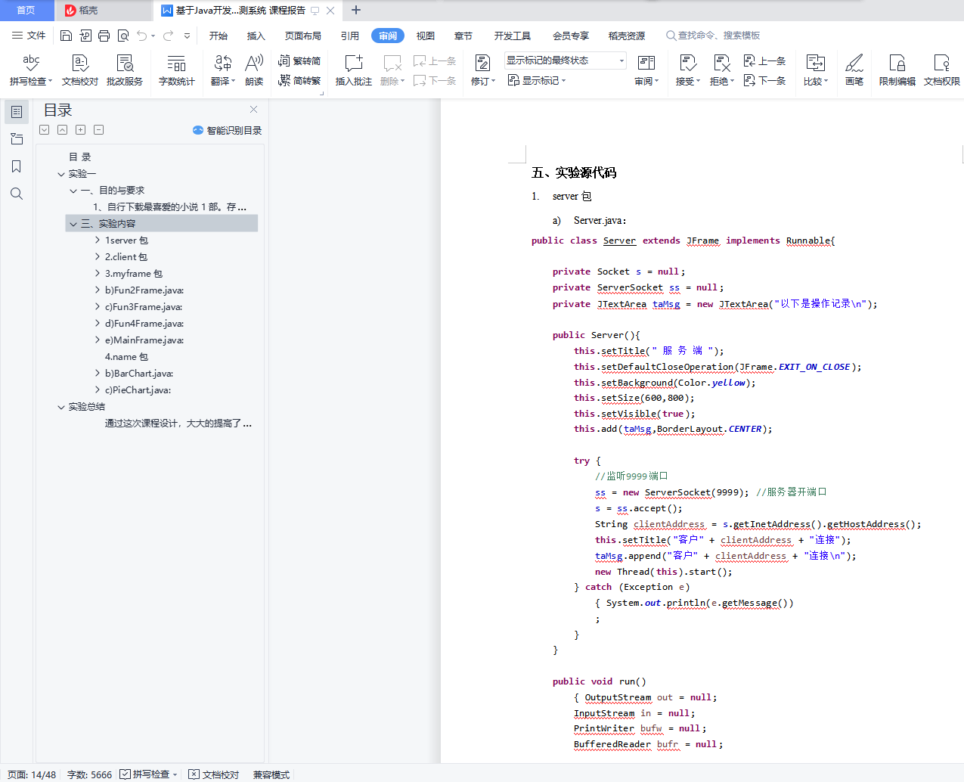Start read aloud (朗读)
The height and width of the screenshot is (782, 964).
(x=254, y=70)
